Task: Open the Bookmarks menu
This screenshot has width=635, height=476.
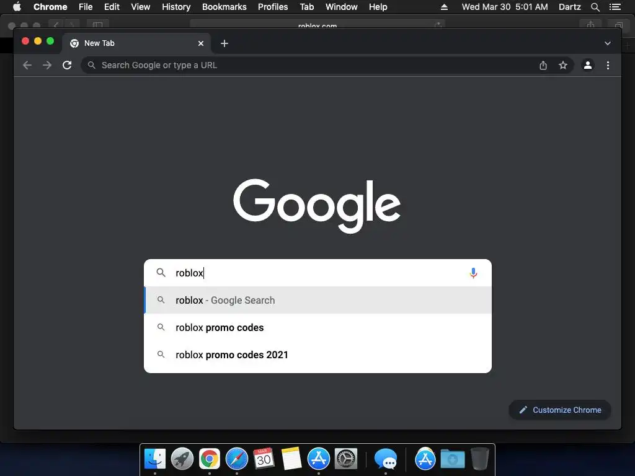Action: [224, 7]
